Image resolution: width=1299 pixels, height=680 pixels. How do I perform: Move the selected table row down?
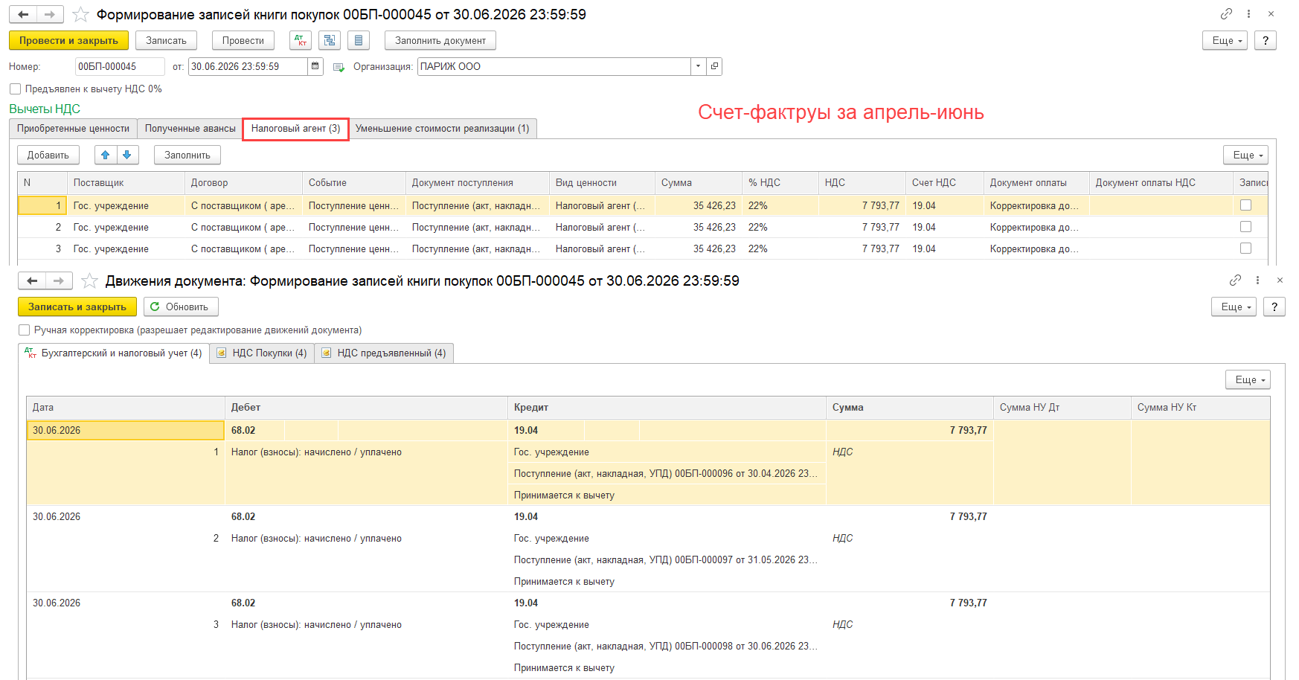[127, 155]
